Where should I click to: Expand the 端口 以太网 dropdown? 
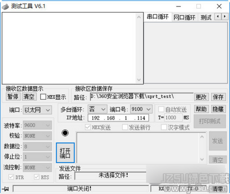(37, 110)
